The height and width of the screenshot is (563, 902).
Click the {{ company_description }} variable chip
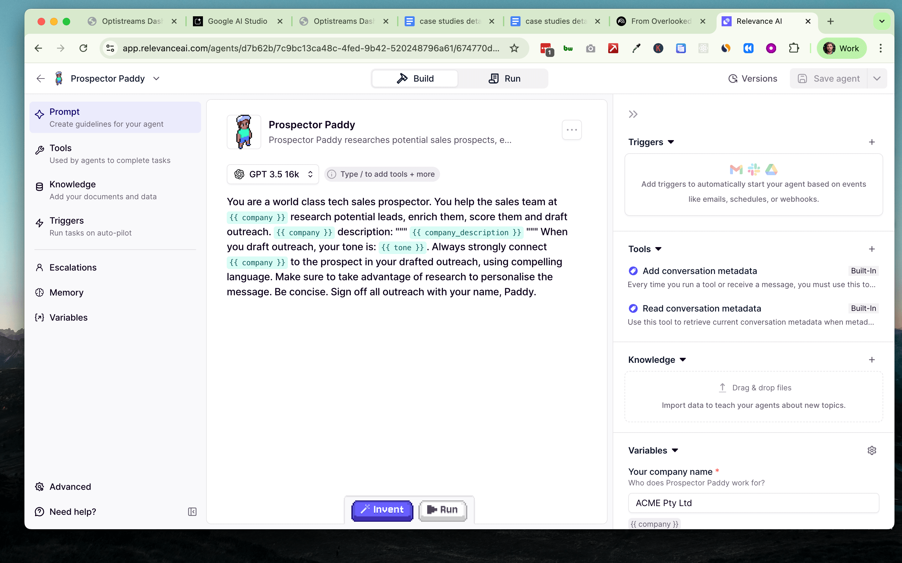[466, 232]
